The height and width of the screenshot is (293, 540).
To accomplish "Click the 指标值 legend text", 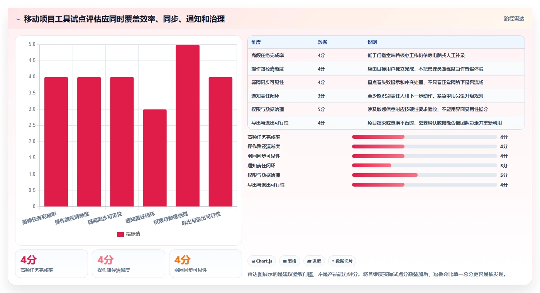I will 133,234.
